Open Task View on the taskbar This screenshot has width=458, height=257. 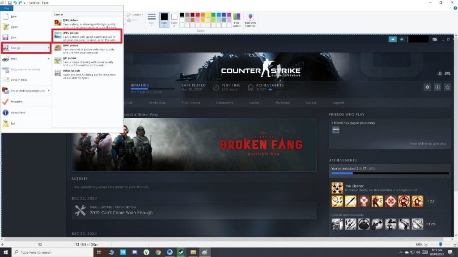tap(99, 253)
